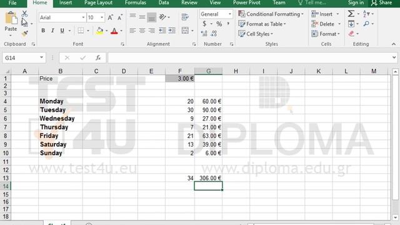Image resolution: width=400 pixels, height=225 pixels.
Task: Switch to the Data tab
Action: (x=164, y=2)
